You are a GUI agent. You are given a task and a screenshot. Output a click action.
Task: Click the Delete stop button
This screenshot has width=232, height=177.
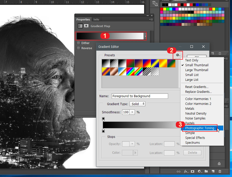click(x=192, y=152)
